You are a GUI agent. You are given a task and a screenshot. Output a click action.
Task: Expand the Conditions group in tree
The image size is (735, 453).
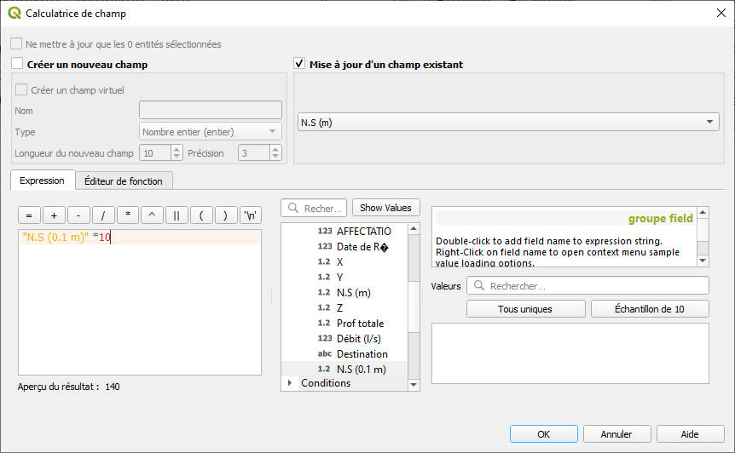click(290, 383)
